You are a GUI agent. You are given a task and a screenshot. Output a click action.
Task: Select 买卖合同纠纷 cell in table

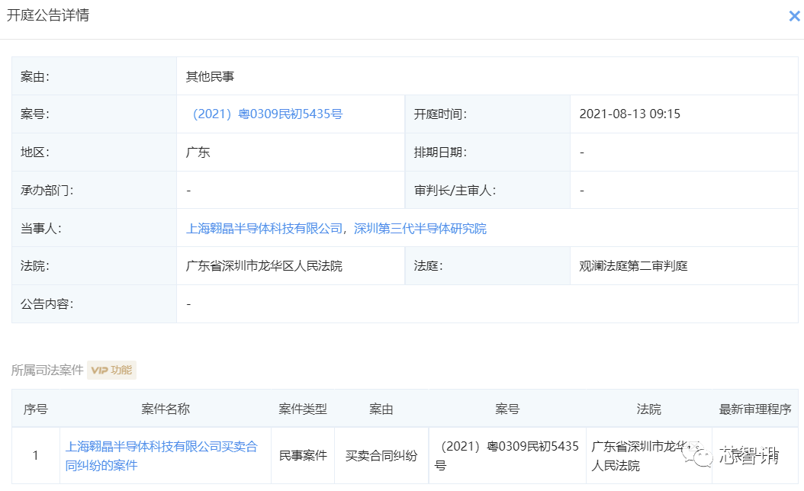(x=381, y=456)
